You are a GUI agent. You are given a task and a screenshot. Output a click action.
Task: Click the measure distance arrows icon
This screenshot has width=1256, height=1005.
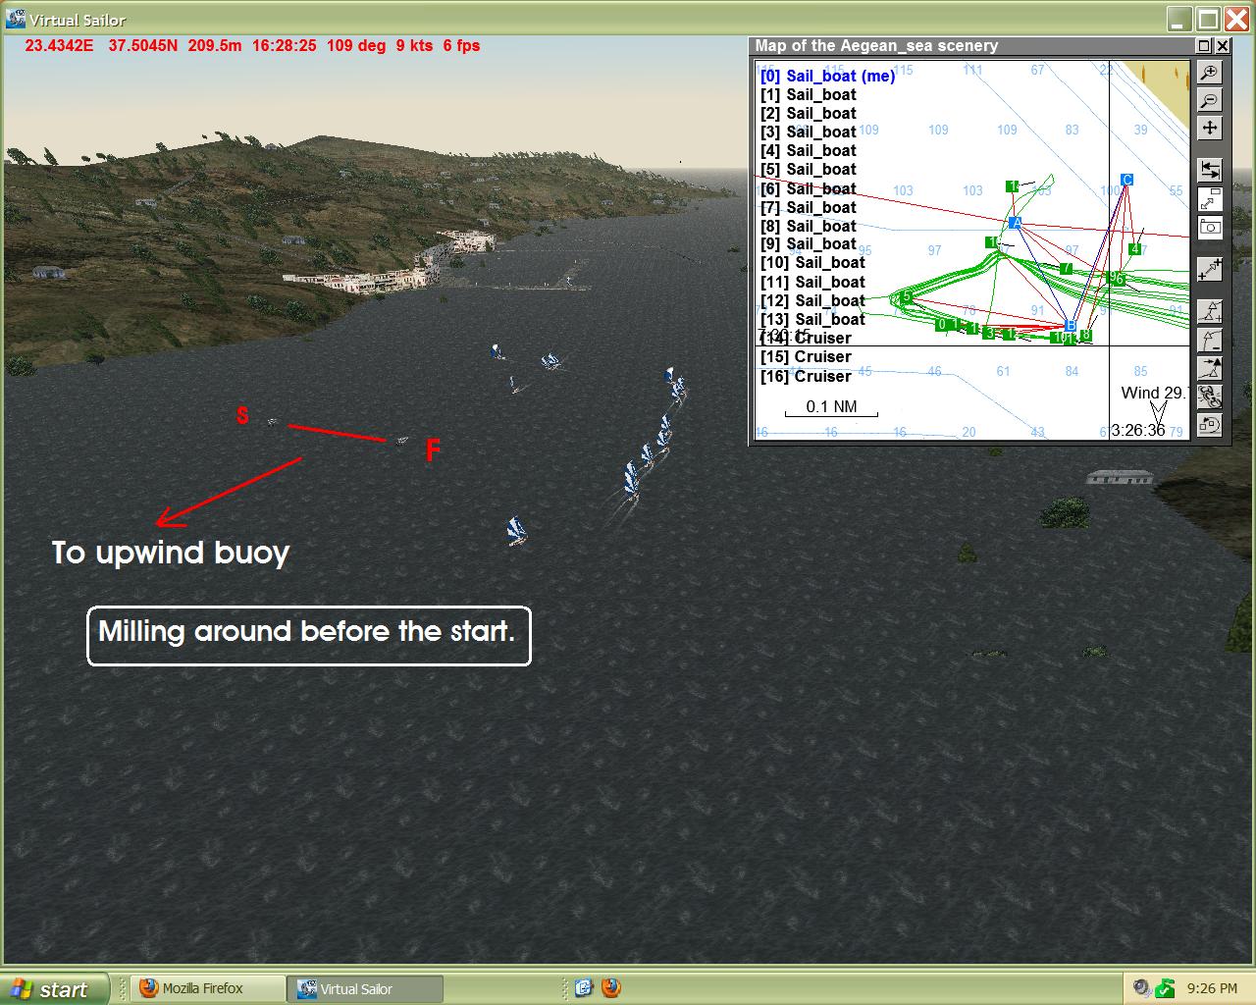[1210, 171]
